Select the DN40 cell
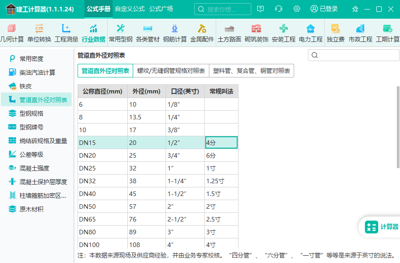The width and height of the screenshot is (400, 263). [x=103, y=193]
